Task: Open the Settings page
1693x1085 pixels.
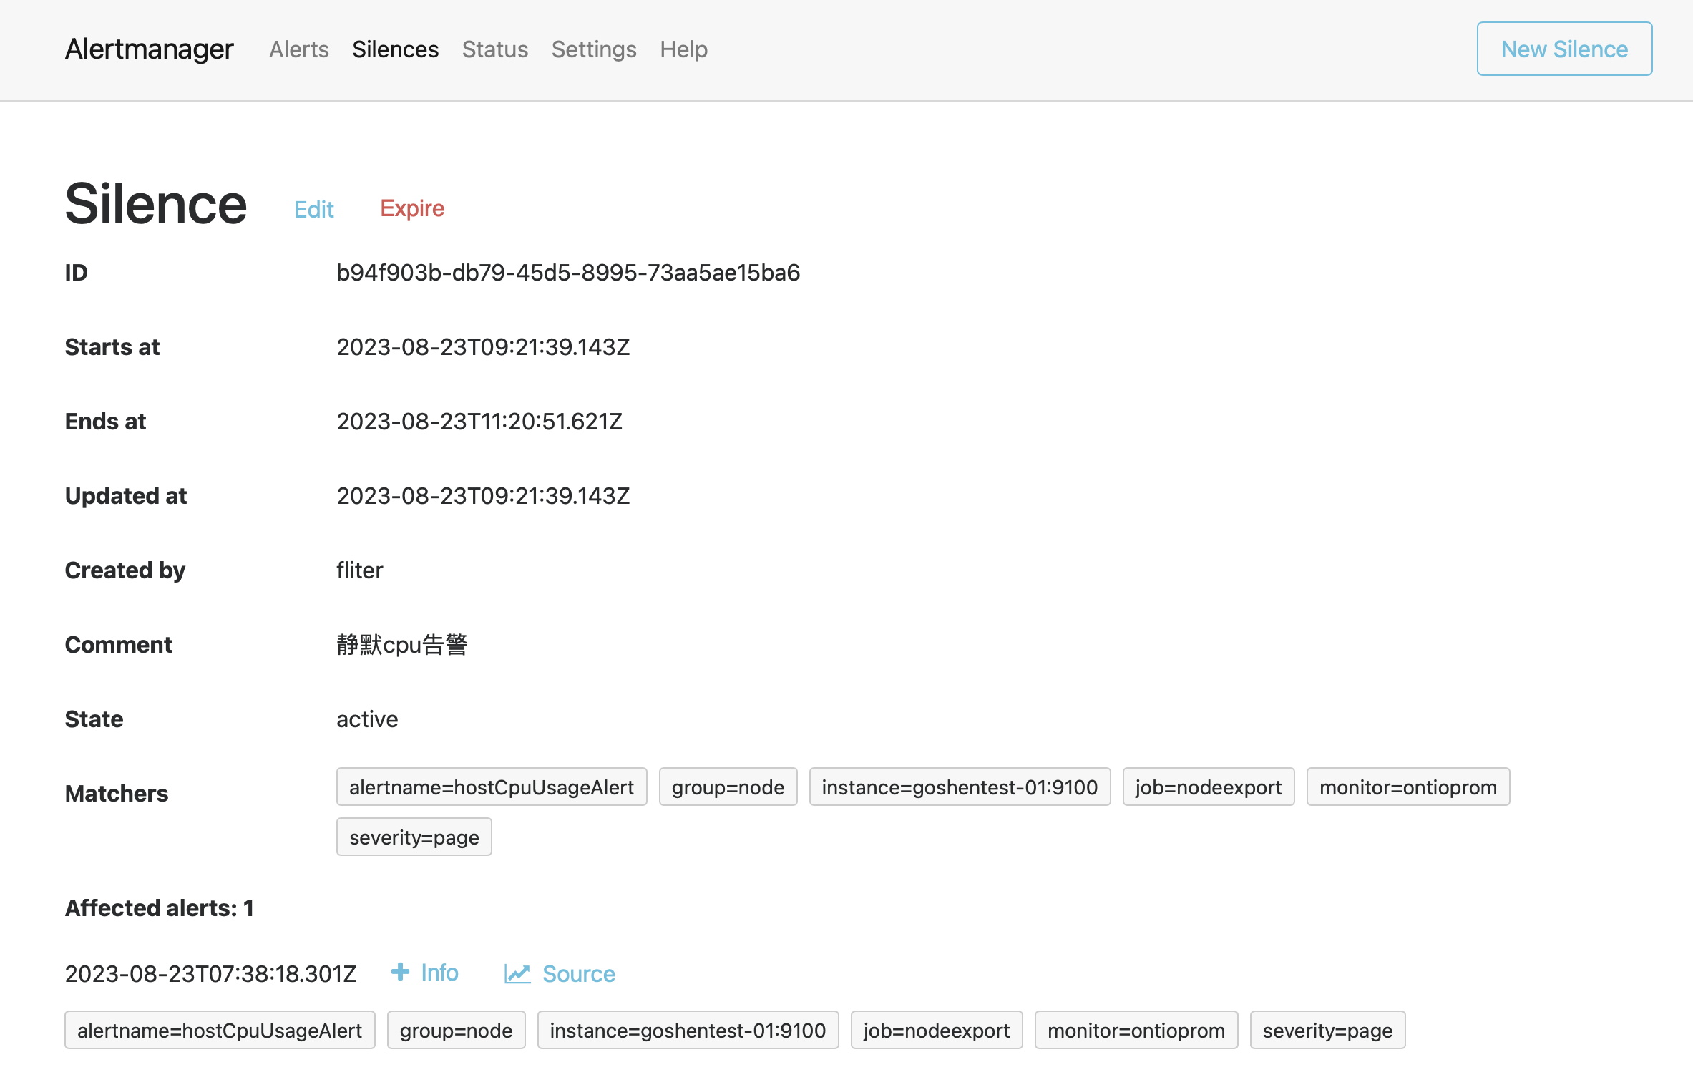Action: click(593, 49)
